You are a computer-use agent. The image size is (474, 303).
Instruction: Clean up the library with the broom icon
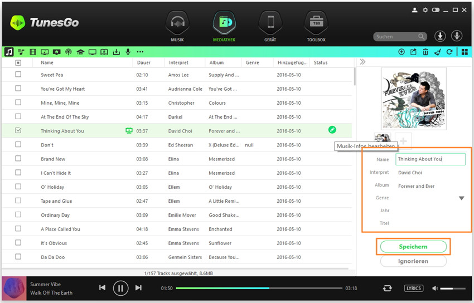pos(437,52)
